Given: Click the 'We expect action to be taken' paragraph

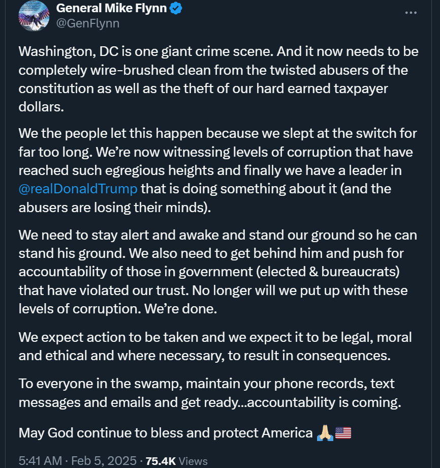Looking at the screenshot, I should click(x=215, y=346).
